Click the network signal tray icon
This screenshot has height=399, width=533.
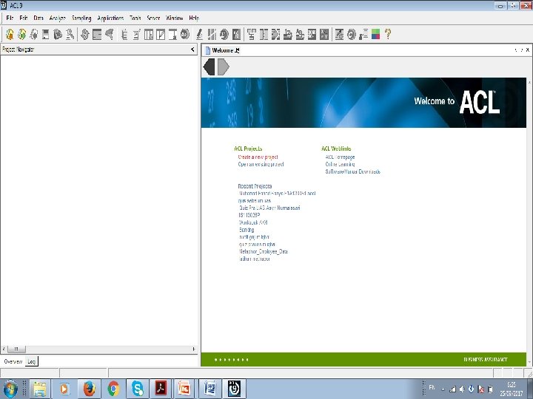tap(452, 389)
